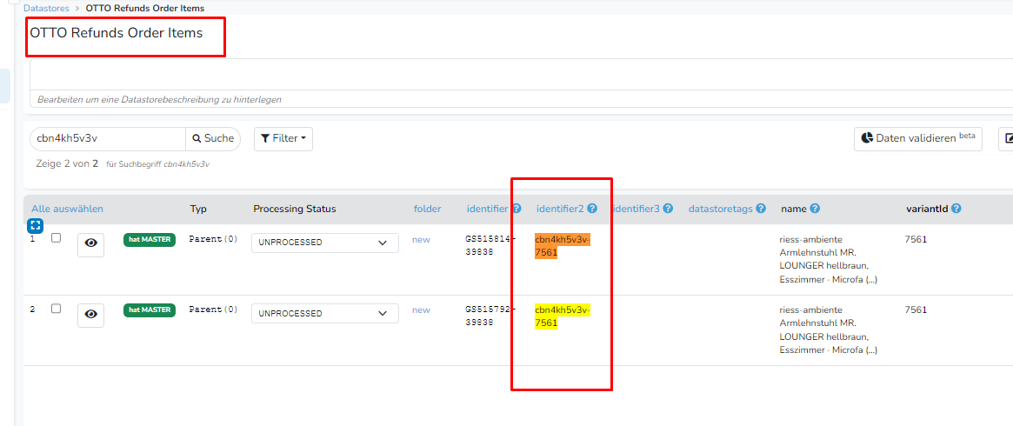This screenshot has width=1013, height=426.
Task: Click the blue fullscreen expand icon
Action: (35, 225)
